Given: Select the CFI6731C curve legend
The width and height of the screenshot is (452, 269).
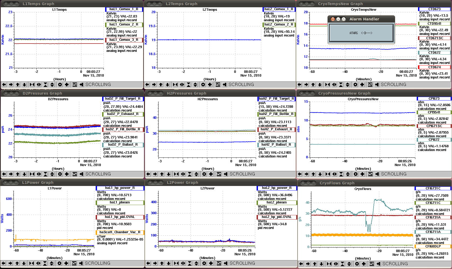Looking at the screenshot, I should [433, 188].
